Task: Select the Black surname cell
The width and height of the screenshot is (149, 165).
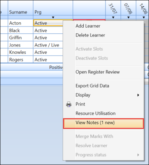Action: point(21,30)
